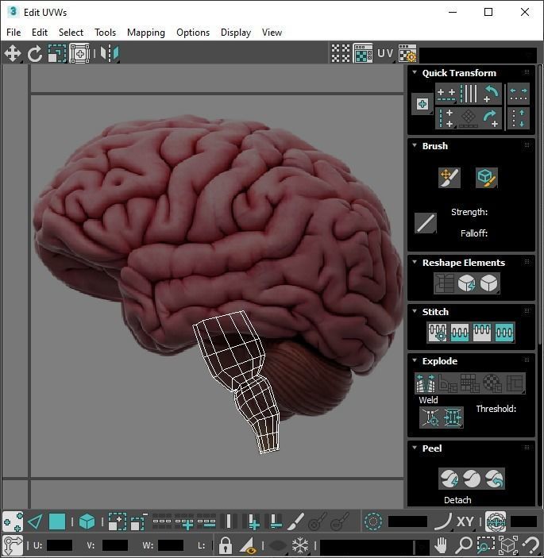
Task: Open the Options menu
Action: click(x=193, y=33)
